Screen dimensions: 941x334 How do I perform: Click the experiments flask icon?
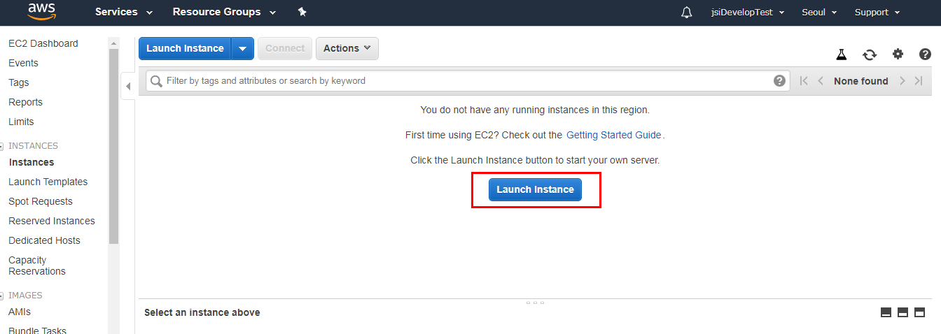pos(842,55)
